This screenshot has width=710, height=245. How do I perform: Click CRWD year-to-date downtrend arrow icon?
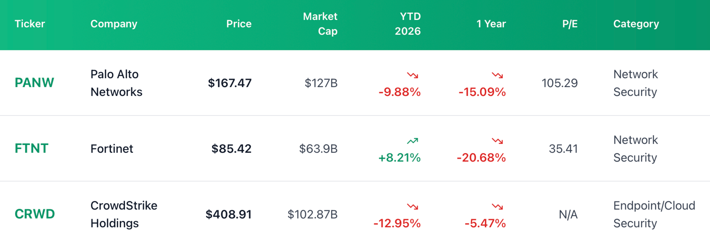point(412,207)
